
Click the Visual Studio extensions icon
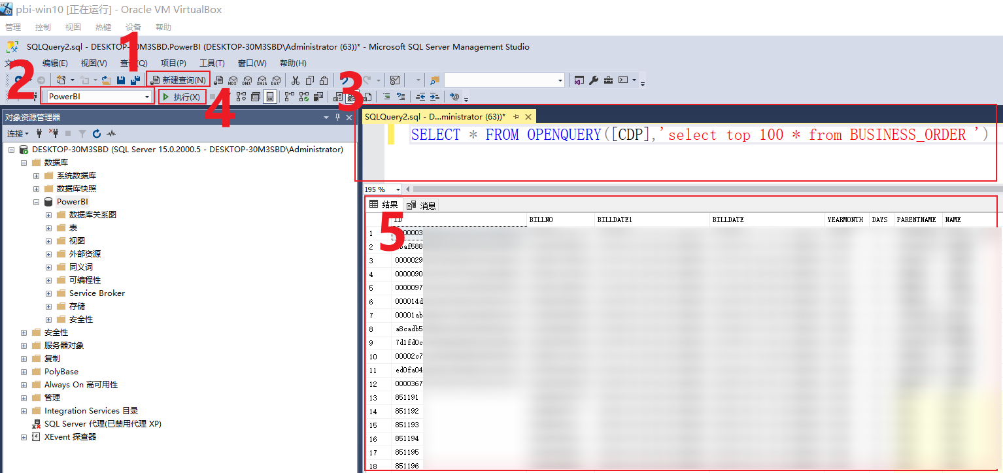579,80
